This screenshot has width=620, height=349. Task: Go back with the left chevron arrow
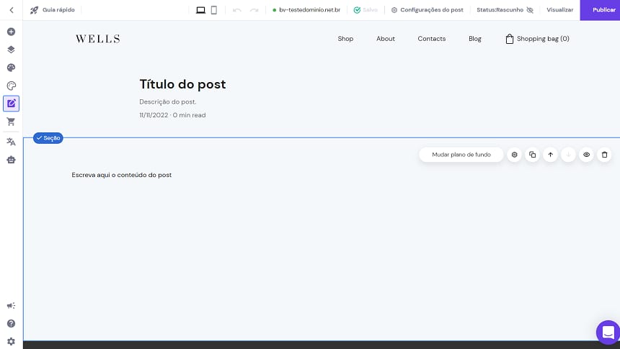pos(12,10)
